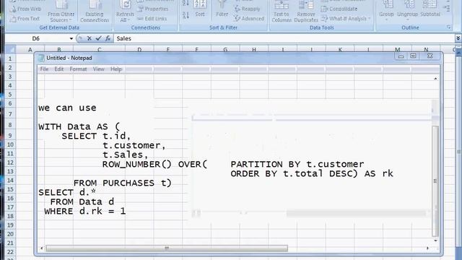Select row 19 header
This screenshot has width=462, height=260.
click(x=10, y=225)
